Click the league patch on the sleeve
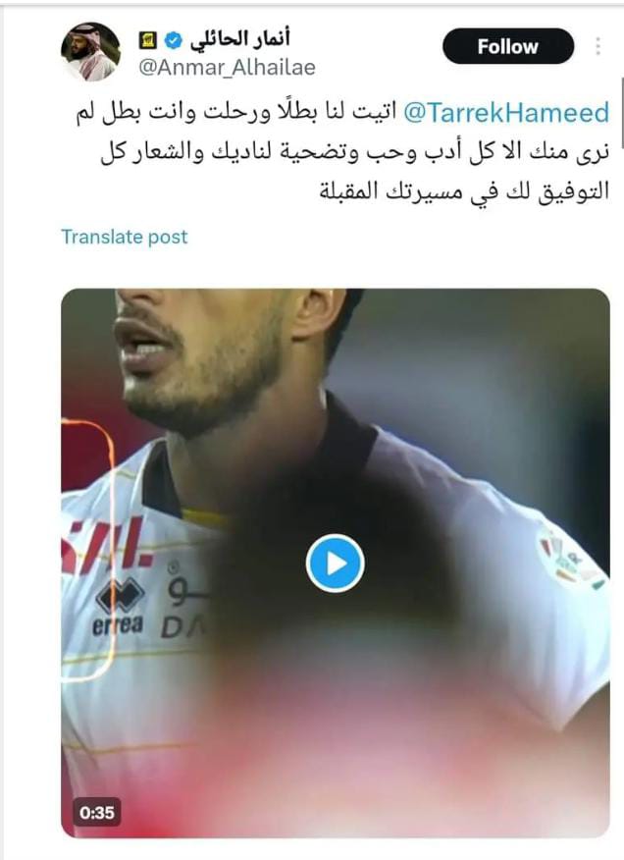This screenshot has width=624, height=860. 569,560
